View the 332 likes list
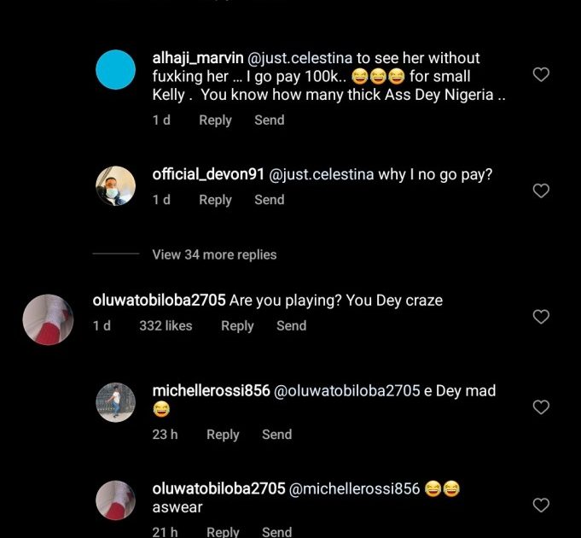Image resolution: width=581 pixels, height=538 pixels. point(166,325)
